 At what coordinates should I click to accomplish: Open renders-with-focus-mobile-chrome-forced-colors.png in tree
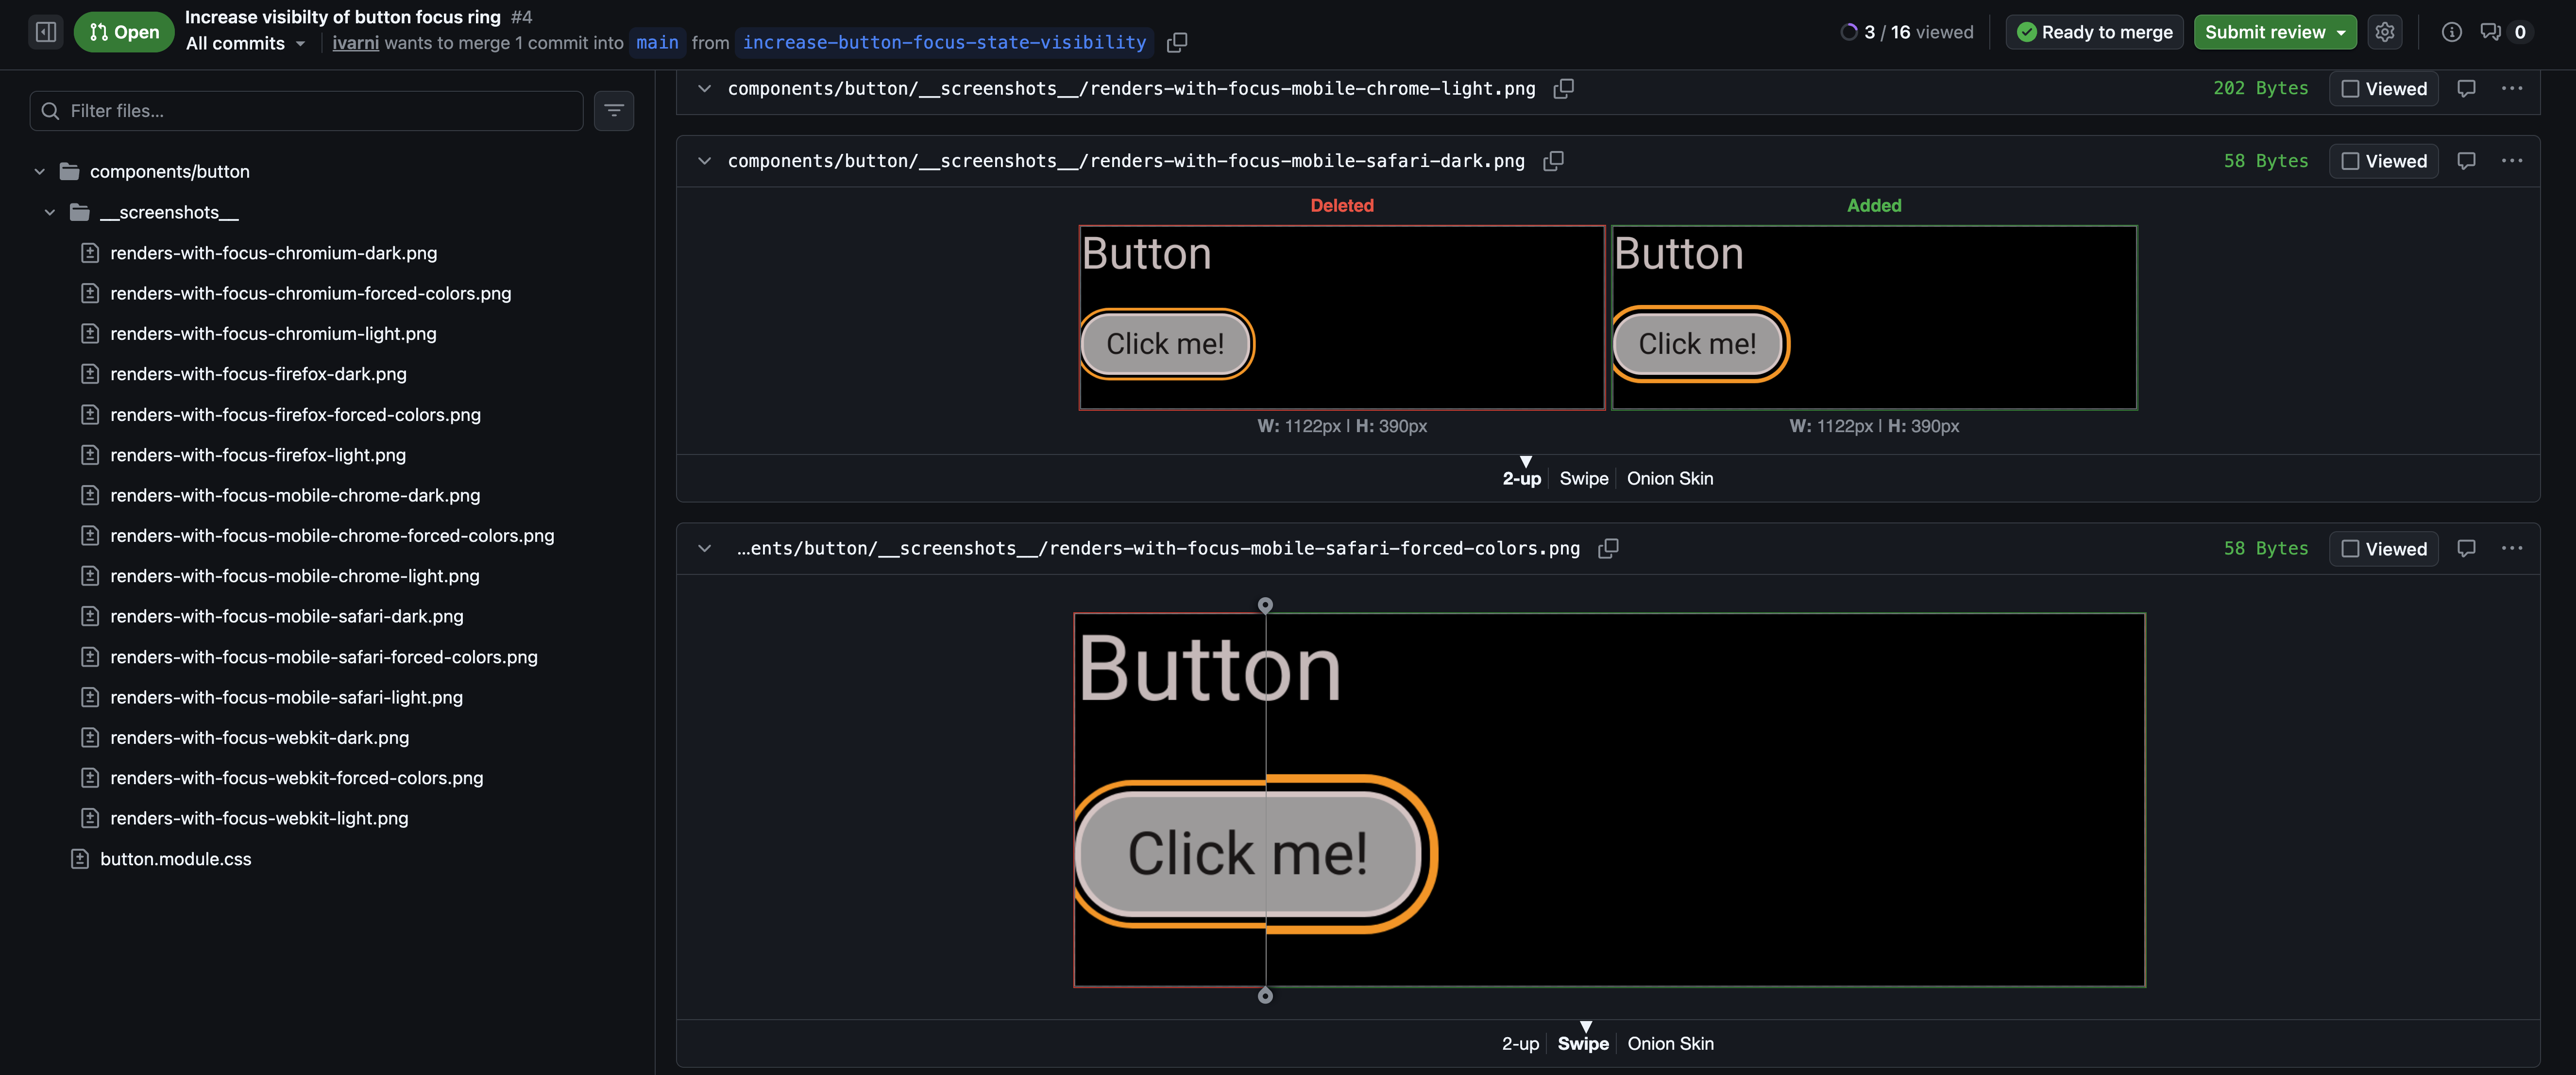[x=332, y=535]
